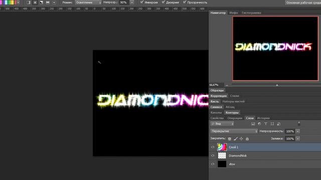This screenshot has width=321, height=180.
Task: Select the DiamondNick layer name
Action: tap(238, 155)
